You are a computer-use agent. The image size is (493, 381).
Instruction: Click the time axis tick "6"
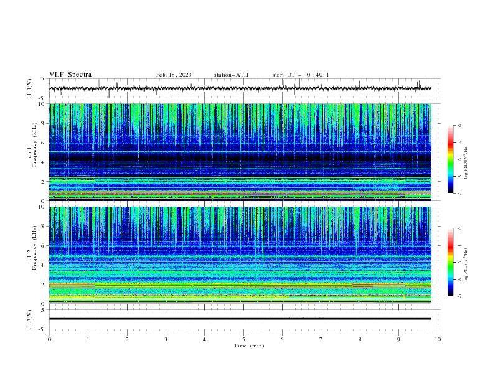coord(282,339)
